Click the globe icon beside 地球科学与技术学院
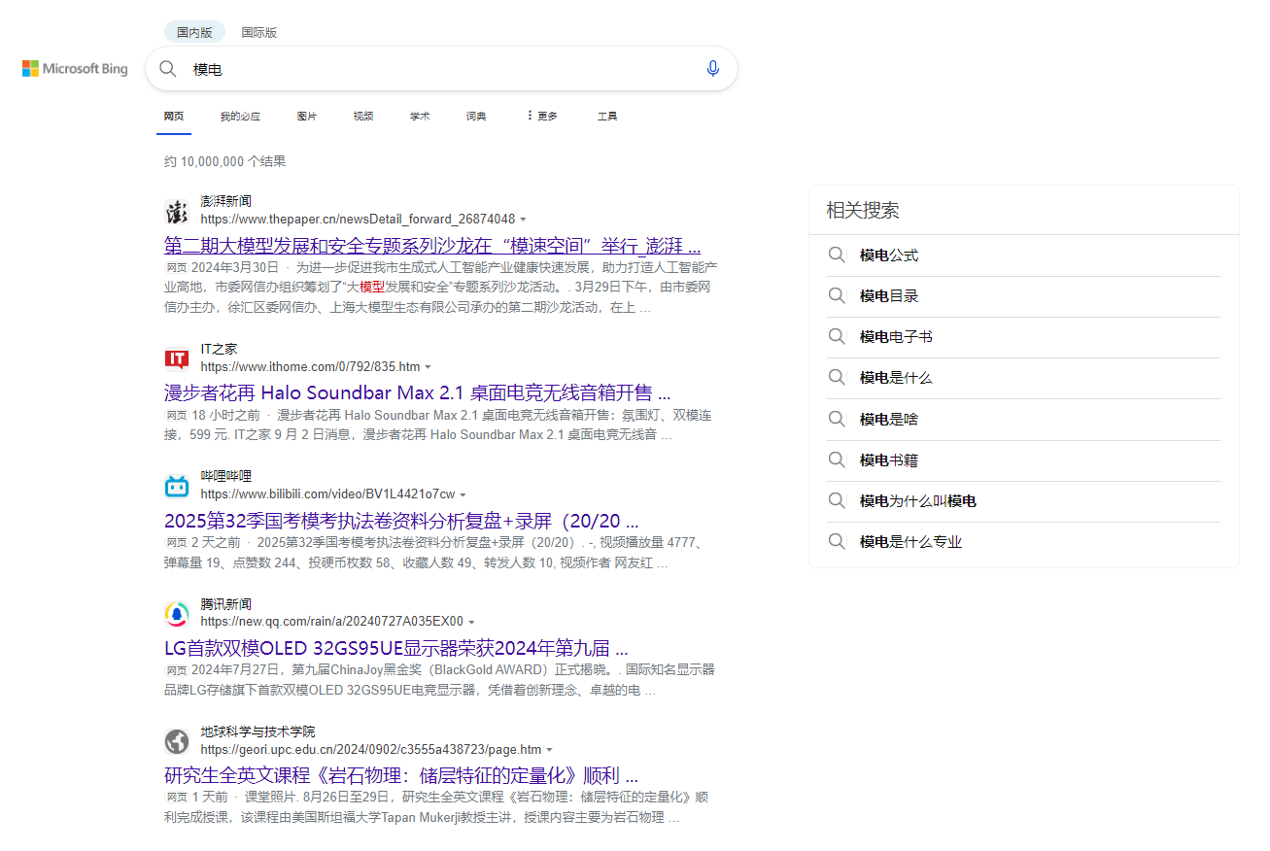Screen dimensions: 1270x851 coord(177,741)
